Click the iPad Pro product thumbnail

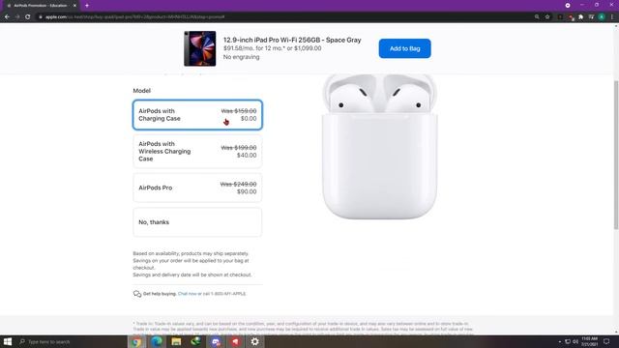(x=200, y=48)
